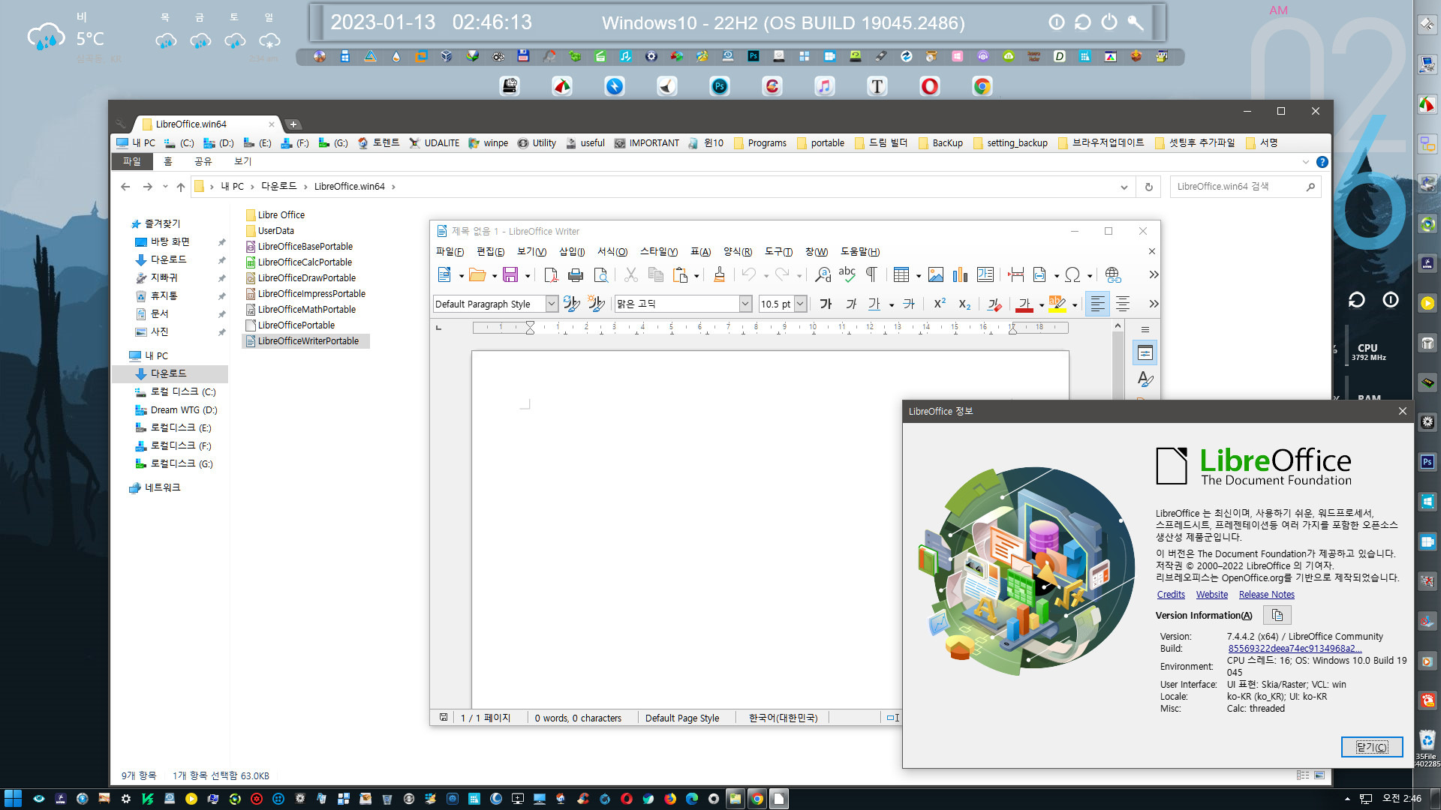Open sidebar Properties panel icon

coord(1145,353)
